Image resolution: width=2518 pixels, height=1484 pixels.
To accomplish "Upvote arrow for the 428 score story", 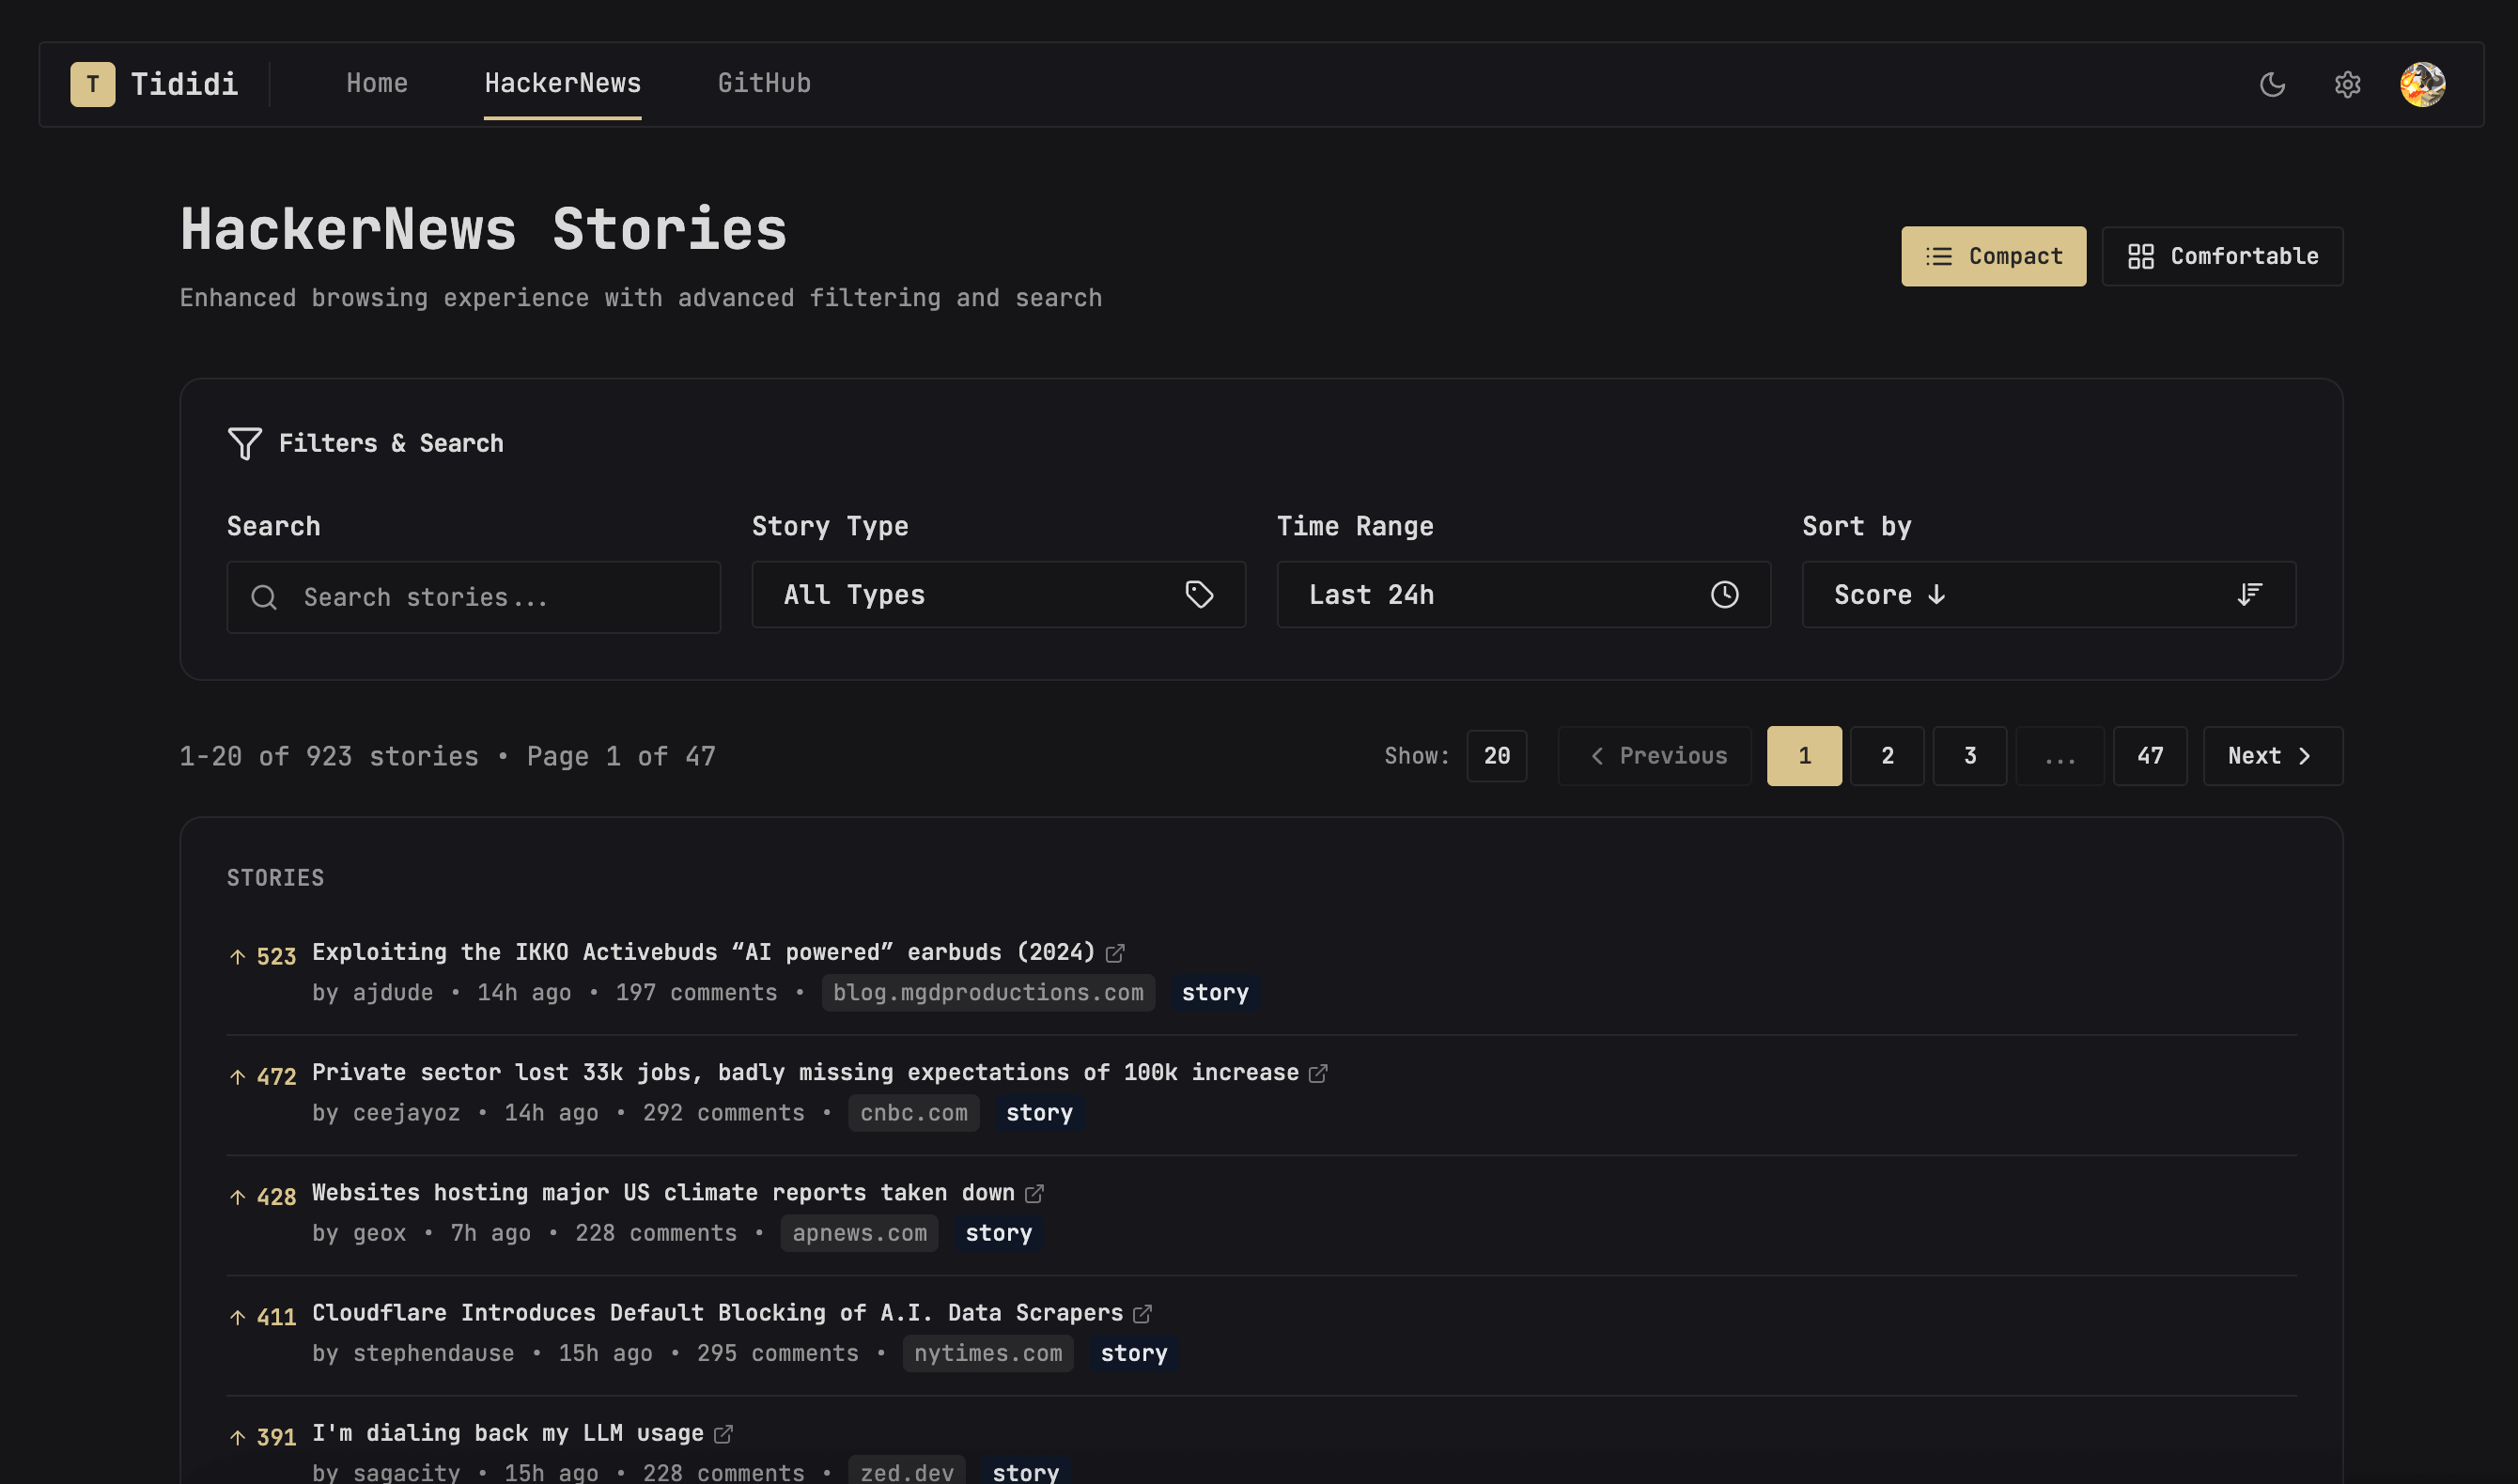I will 237,1196.
